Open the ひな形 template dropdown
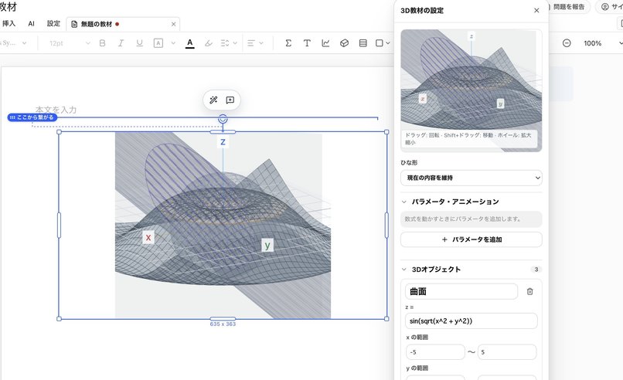 [x=472, y=178]
